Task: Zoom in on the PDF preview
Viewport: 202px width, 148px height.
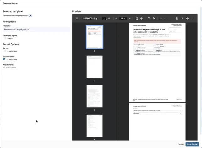Action: pos(130,18)
